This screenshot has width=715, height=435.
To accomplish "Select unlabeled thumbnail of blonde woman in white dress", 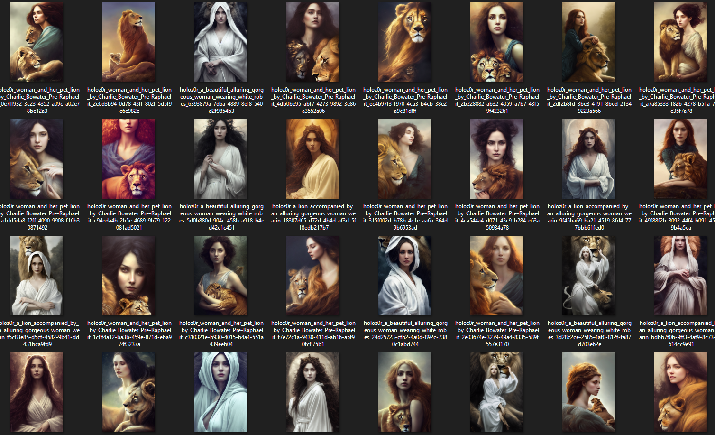I will [x=496, y=392].
